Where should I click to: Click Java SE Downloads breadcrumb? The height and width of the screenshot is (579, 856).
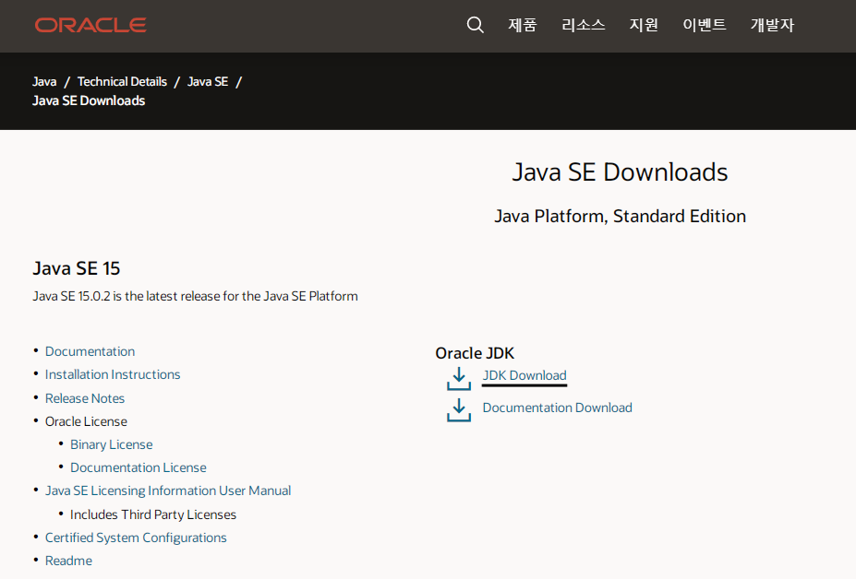(89, 100)
